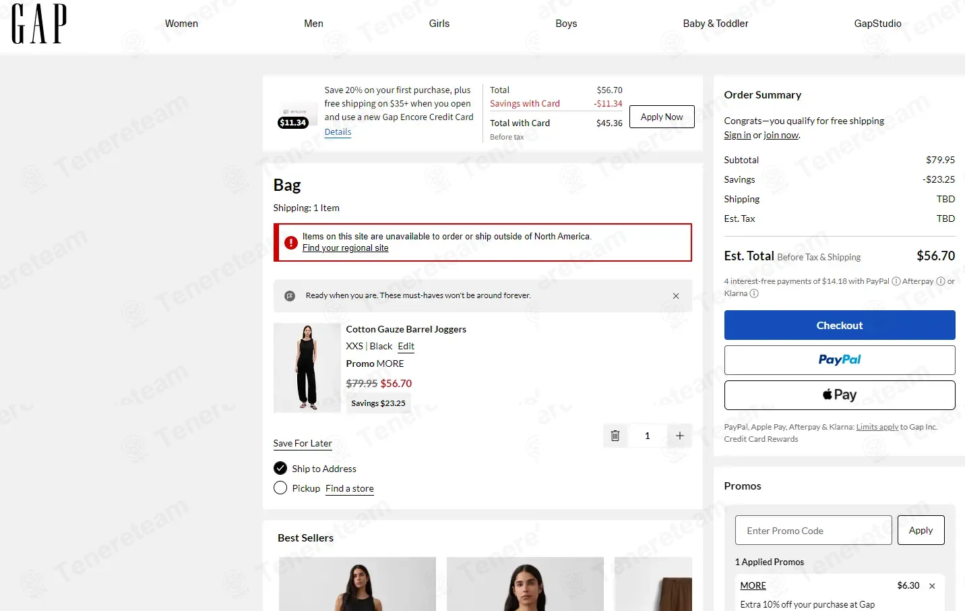Click the blue Checkout button

click(x=840, y=325)
